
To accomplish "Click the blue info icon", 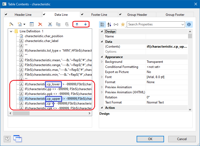I will click(189, 24).
